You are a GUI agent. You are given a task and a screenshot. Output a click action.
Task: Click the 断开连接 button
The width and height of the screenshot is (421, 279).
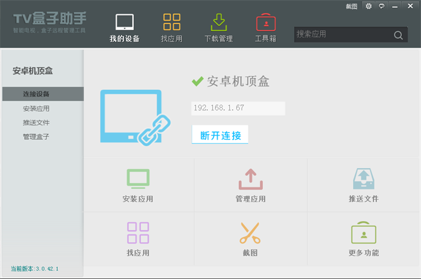pyautogui.click(x=220, y=134)
